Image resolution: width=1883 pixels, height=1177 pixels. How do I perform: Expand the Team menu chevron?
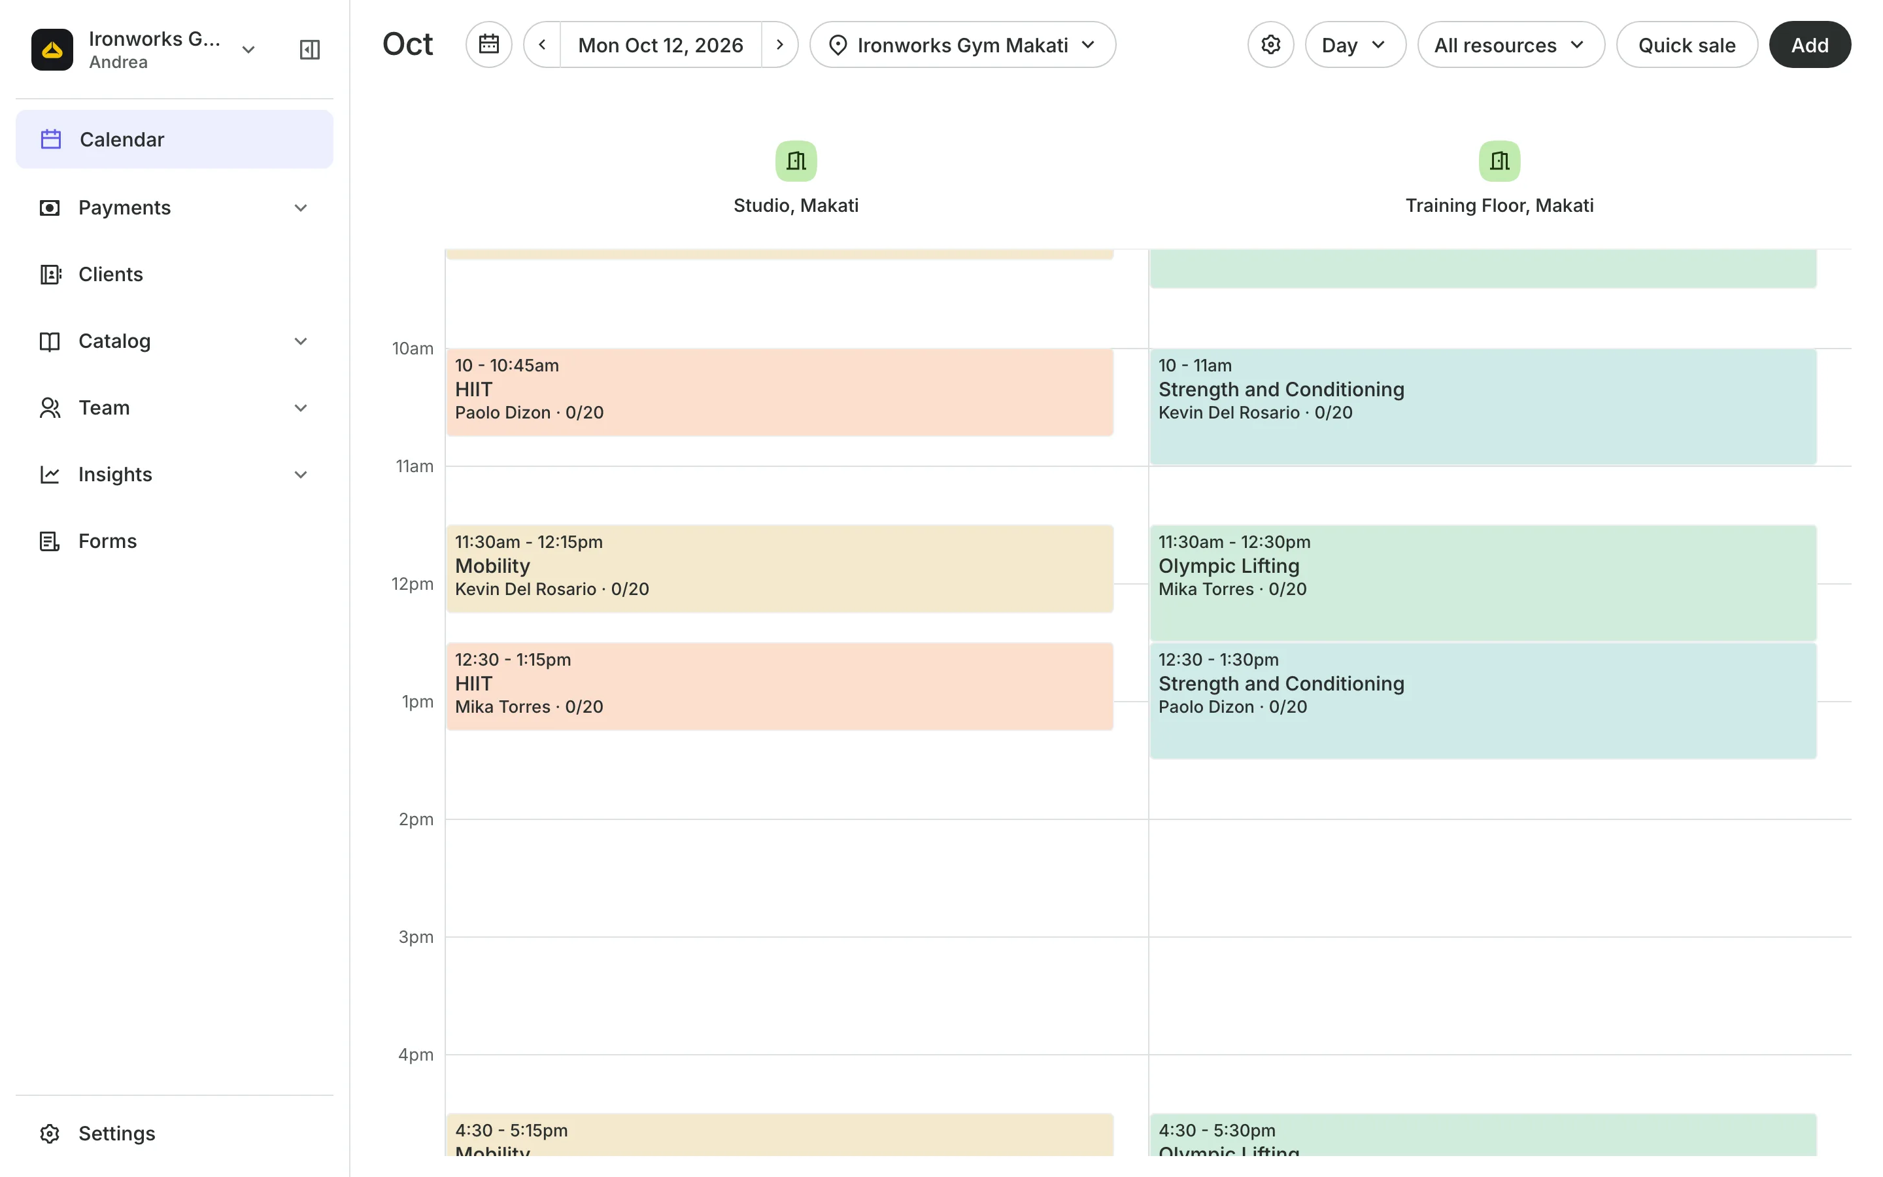[301, 408]
